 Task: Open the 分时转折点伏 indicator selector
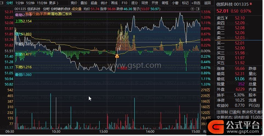coord(61,9)
